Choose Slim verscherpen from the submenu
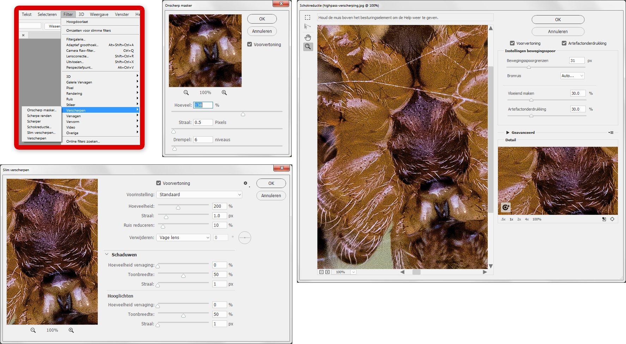The width and height of the screenshot is (626, 344). click(x=41, y=133)
